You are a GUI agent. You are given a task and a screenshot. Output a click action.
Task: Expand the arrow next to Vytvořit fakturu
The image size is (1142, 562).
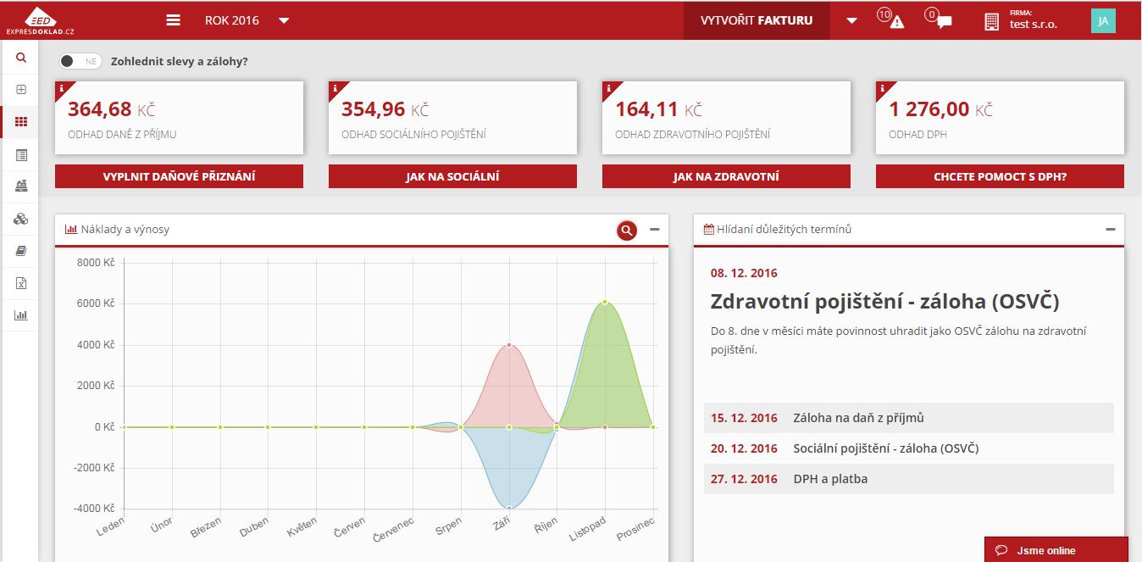point(851,20)
